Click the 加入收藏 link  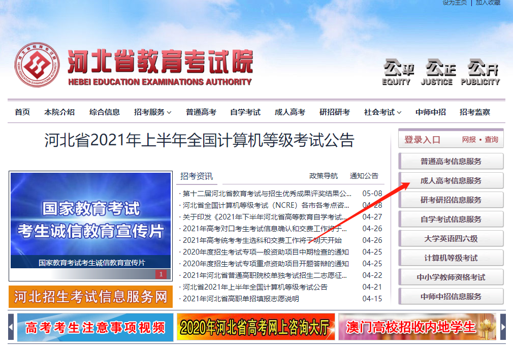pyautogui.click(x=488, y=4)
